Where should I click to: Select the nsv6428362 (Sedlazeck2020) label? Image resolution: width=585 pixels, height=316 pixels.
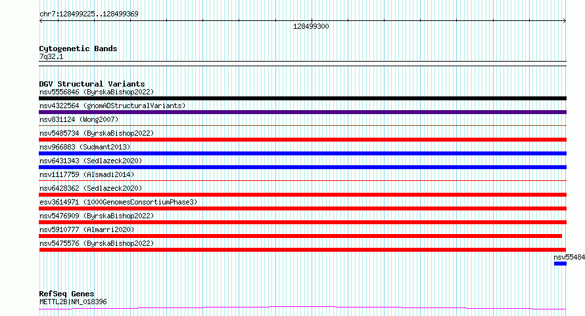click(x=91, y=188)
